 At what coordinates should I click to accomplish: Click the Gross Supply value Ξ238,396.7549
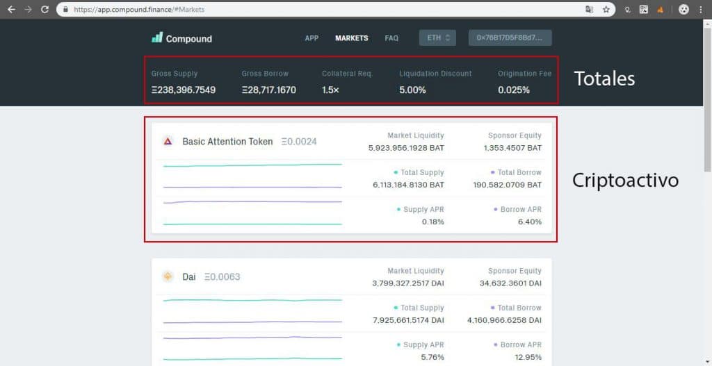point(184,90)
